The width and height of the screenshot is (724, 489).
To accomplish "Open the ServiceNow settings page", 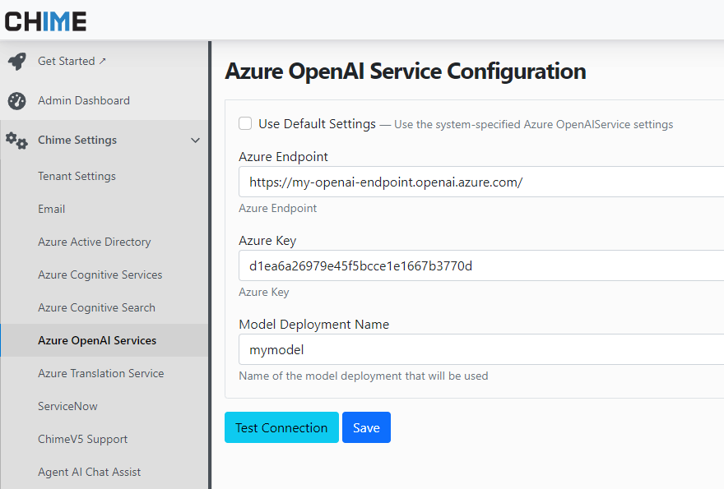I will coord(67,406).
